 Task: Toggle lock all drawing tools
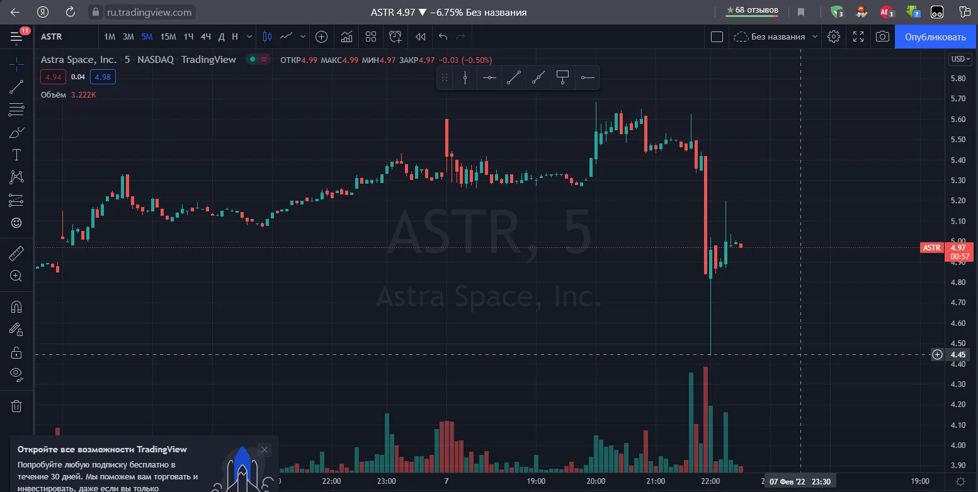pyautogui.click(x=16, y=352)
